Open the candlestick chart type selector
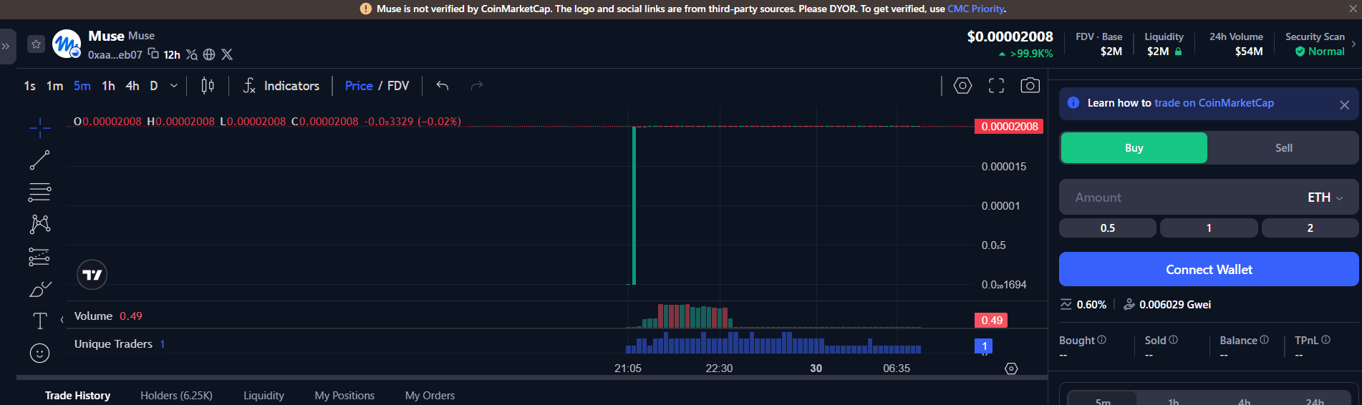 click(x=208, y=86)
